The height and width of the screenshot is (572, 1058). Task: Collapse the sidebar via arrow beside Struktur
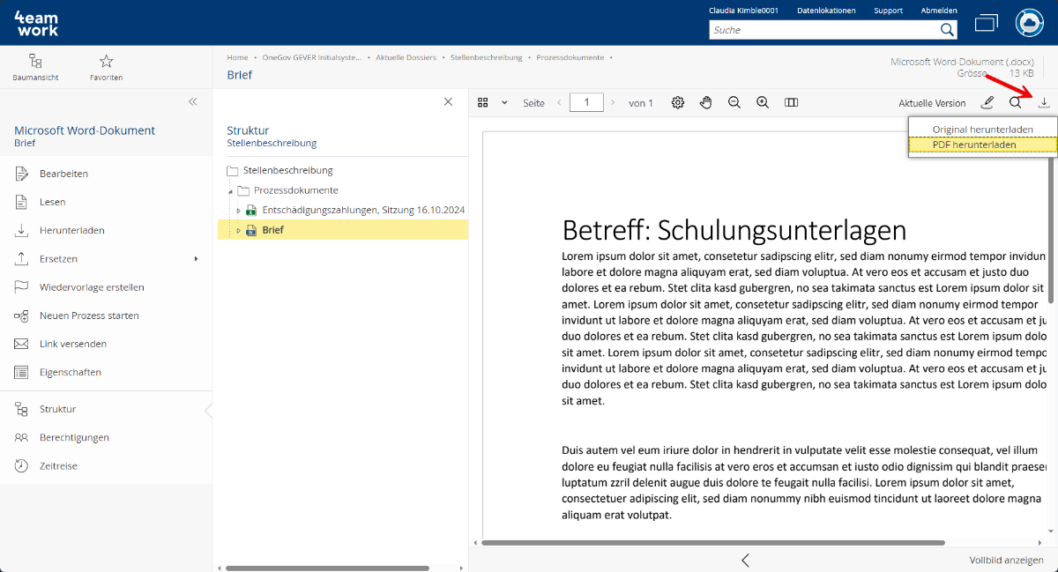(x=208, y=410)
